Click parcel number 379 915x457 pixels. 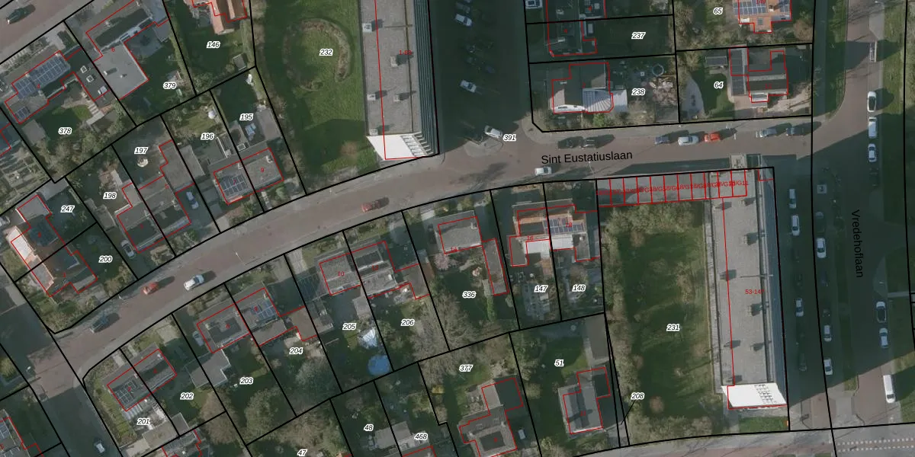[169, 86]
